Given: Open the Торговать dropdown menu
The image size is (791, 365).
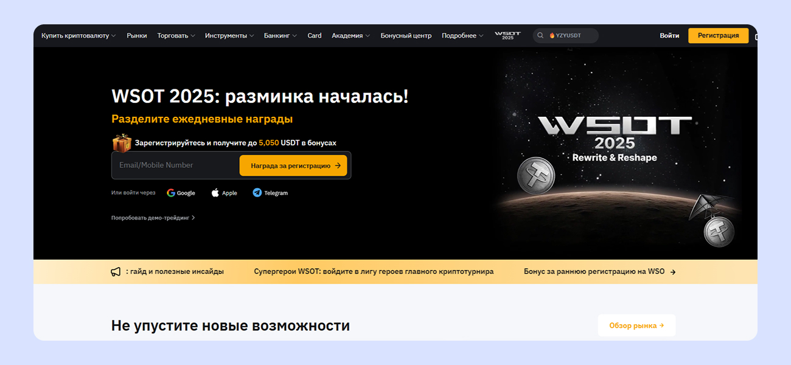Looking at the screenshot, I should coord(176,35).
